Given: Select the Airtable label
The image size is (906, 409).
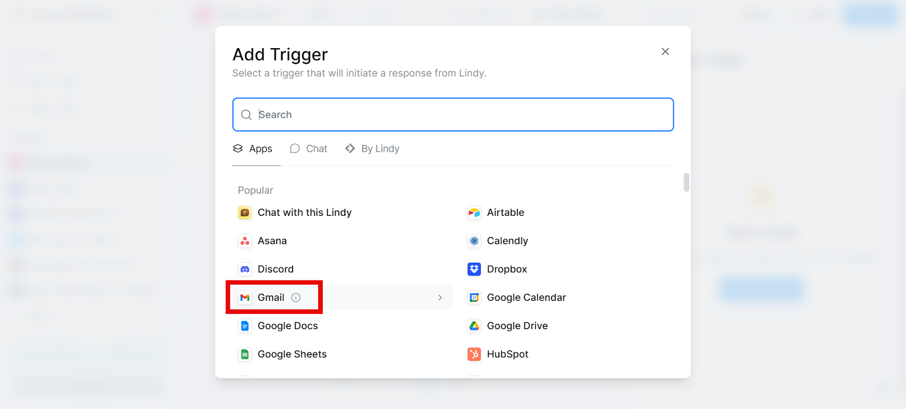Looking at the screenshot, I should click(x=506, y=212).
